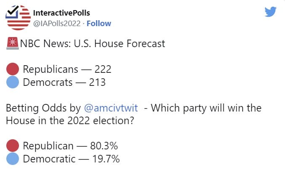This screenshot has width=285, height=178.
Task: Click red circle beside Republican 80.3%
Action: coord(13,146)
